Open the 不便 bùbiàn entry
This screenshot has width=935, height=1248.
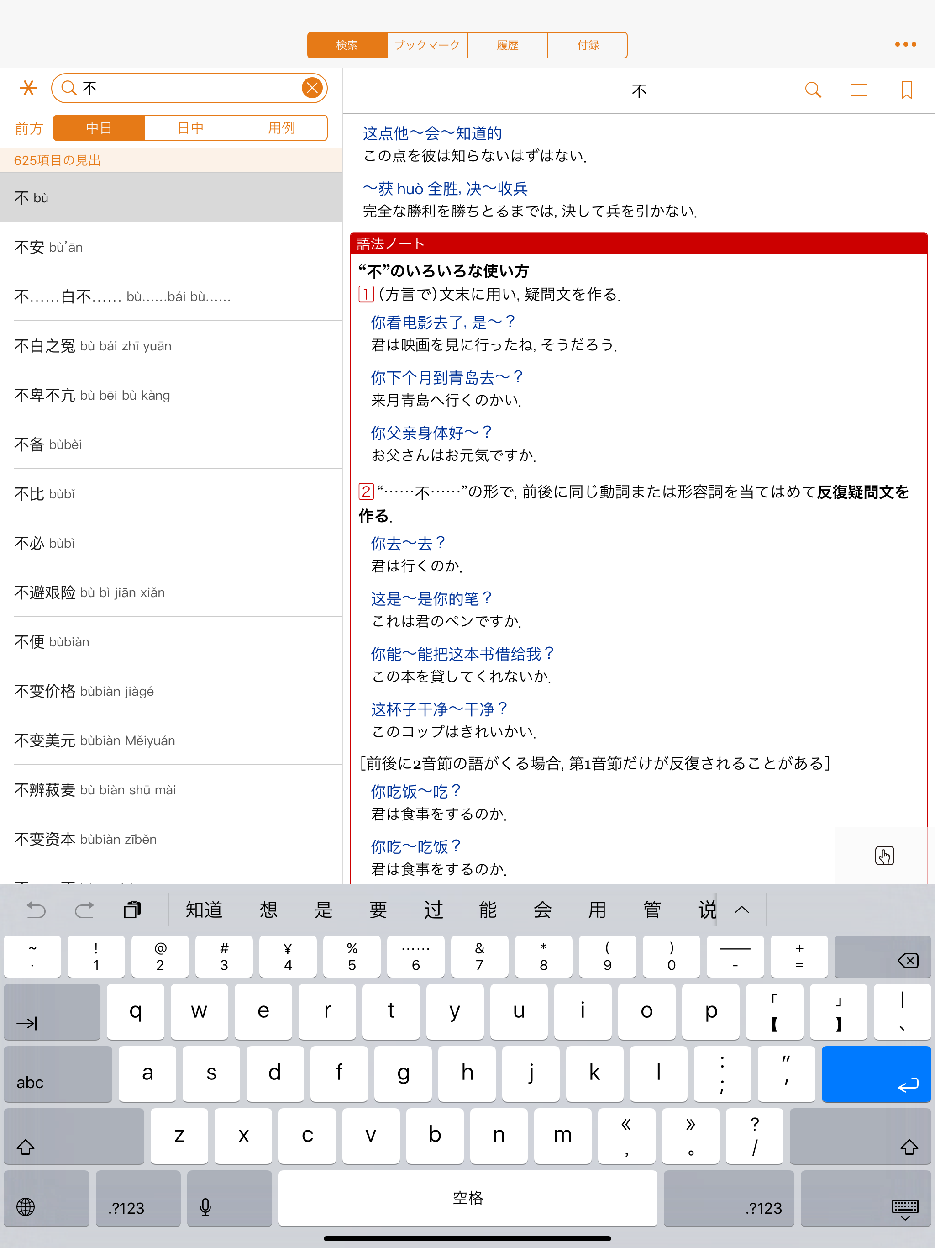(x=171, y=641)
